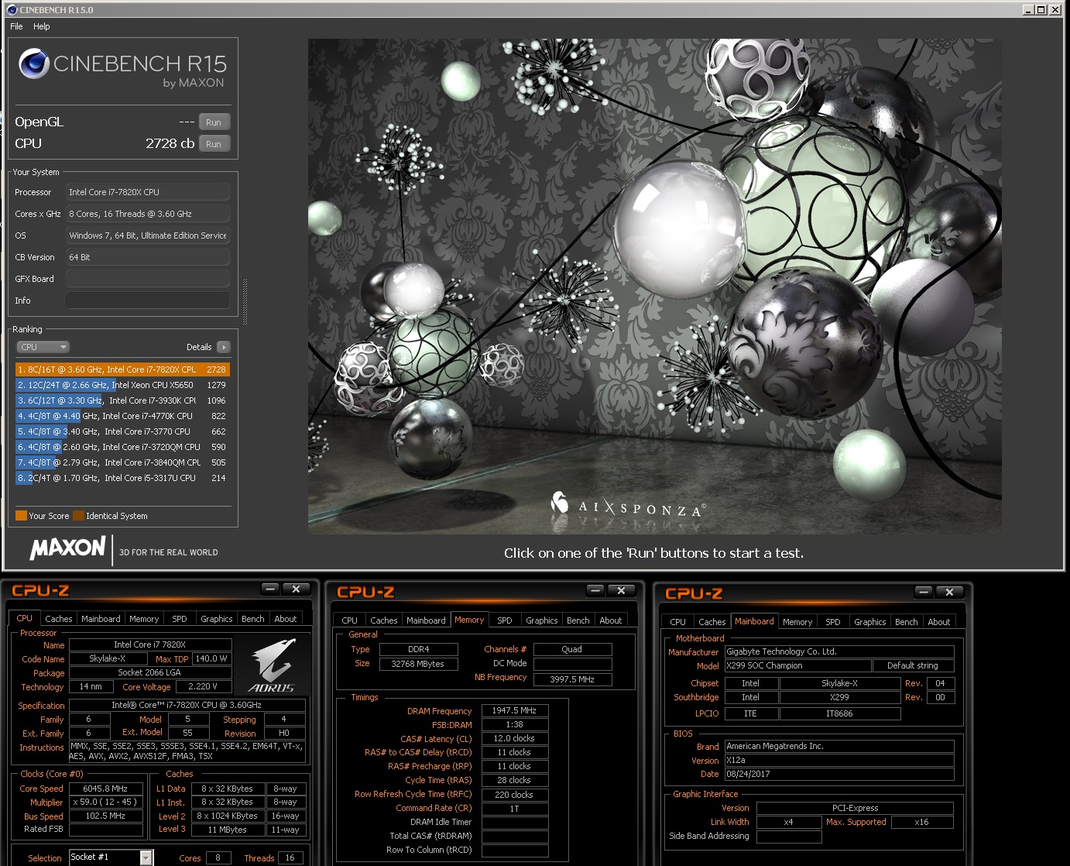Click the CPU-Z title logo in Mainboard window
The image size is (1070, 866).
click(694, 593)
